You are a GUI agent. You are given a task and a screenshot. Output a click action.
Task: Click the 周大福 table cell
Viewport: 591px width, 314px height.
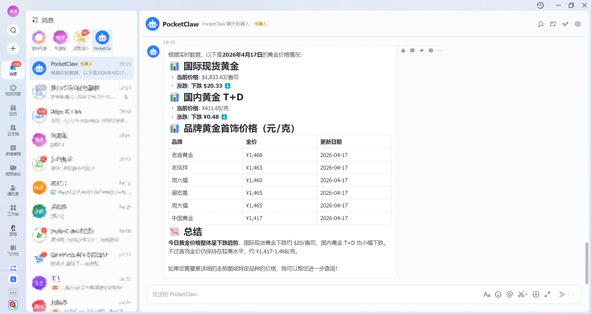click(206, 206)
